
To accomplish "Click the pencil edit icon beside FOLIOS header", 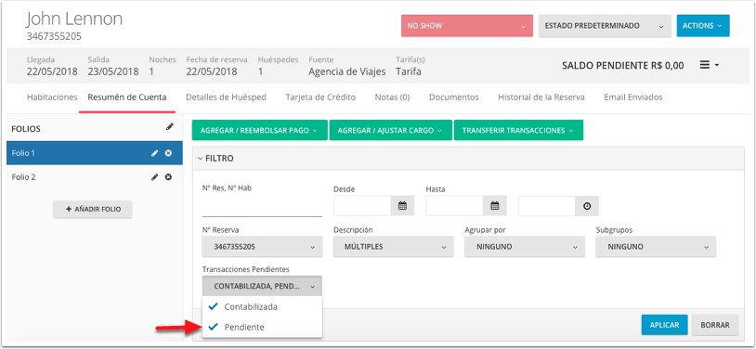I will click(x=169, y=127).
